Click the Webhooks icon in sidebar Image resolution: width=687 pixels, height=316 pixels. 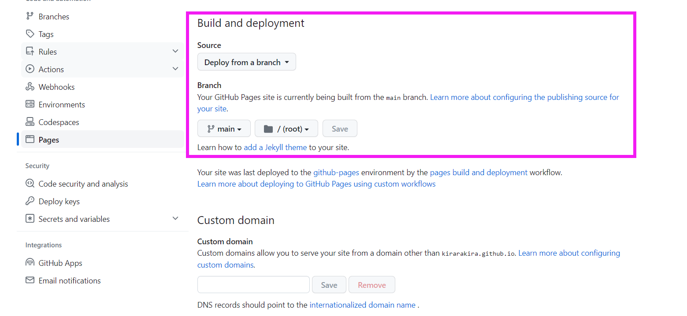pos(30,87)
